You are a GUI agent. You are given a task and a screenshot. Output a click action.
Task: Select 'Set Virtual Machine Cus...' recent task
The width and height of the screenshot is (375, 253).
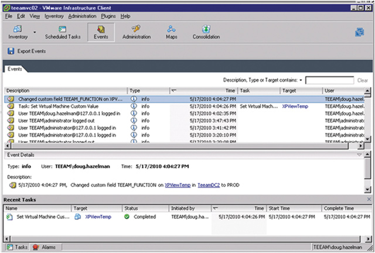pos(43,217)
